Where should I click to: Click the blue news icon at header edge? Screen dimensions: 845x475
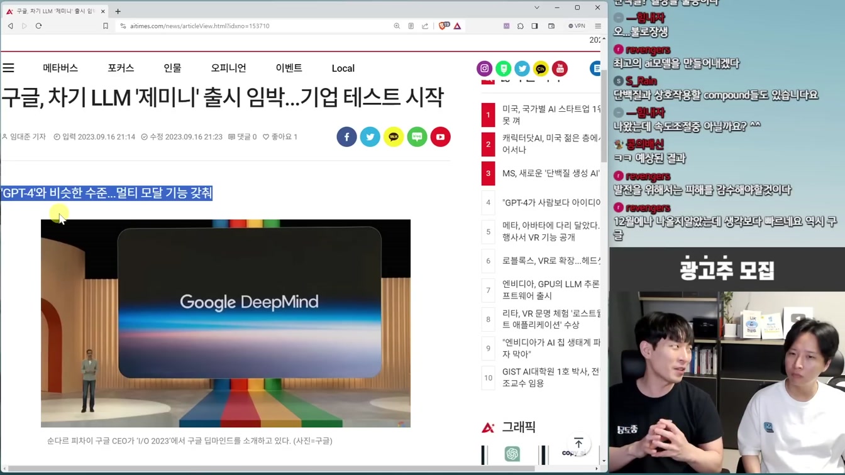595,68
